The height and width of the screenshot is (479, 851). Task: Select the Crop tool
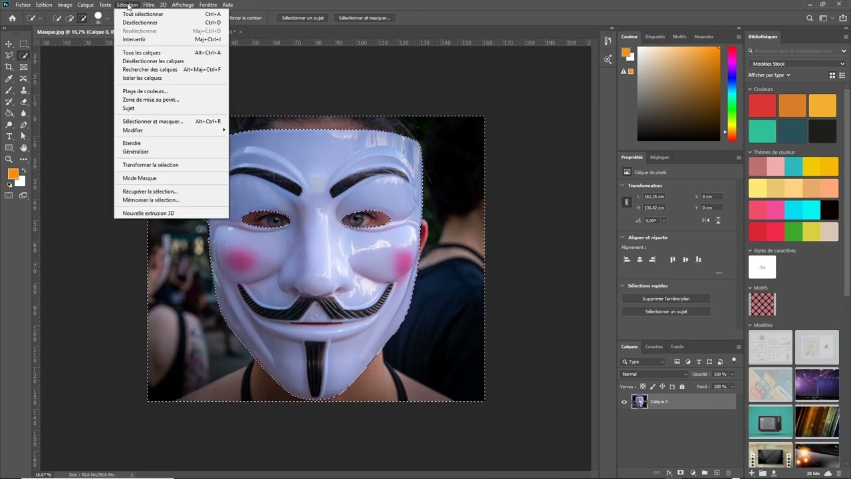click(x=9, y=67)
